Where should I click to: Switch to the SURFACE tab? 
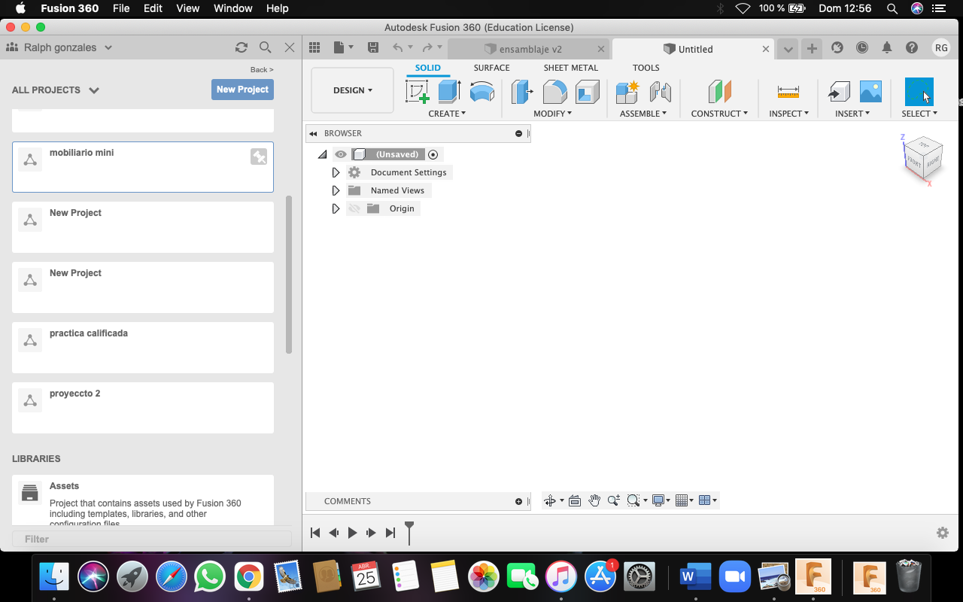click(491, 68)
